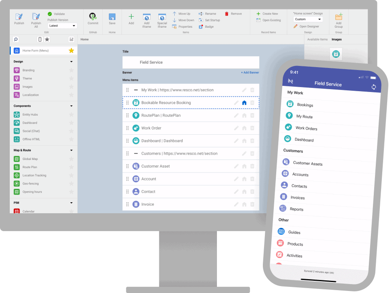Click Move Up in the ribbon
Screen dimensions: 390x293
[182, 14]
